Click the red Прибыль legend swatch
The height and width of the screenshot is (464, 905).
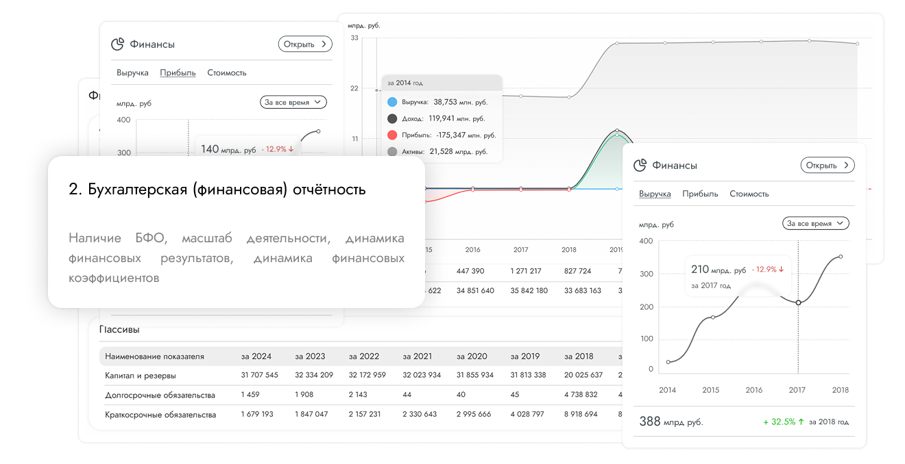coord(392,135)
